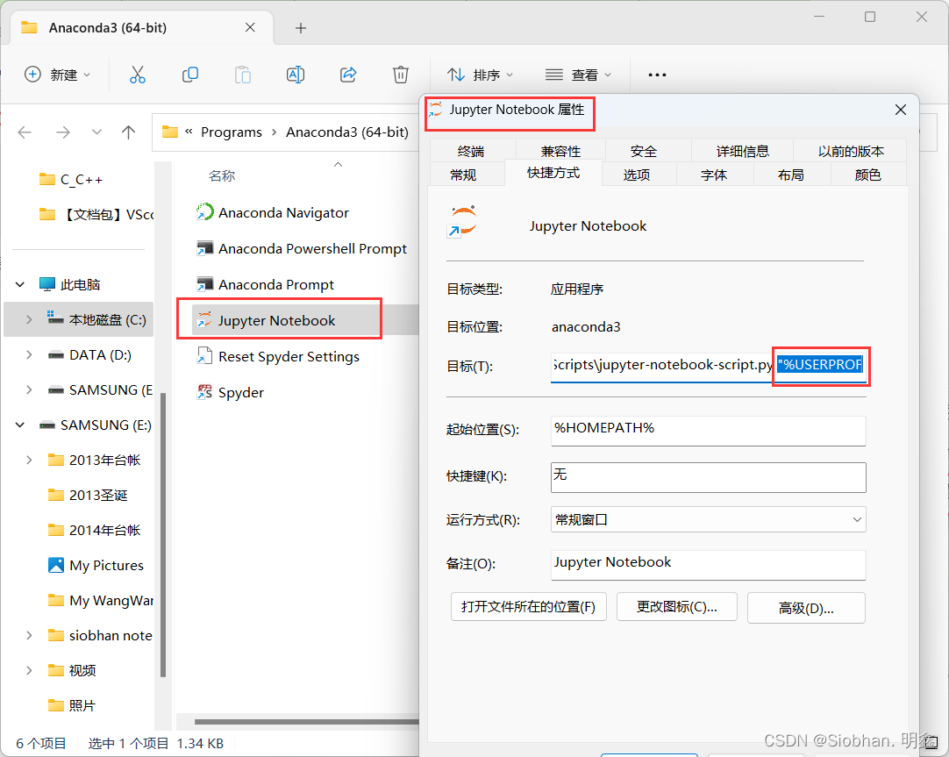Click Anaconda3 (64-bit) in the breadcrumb

[x=346, y=132]
